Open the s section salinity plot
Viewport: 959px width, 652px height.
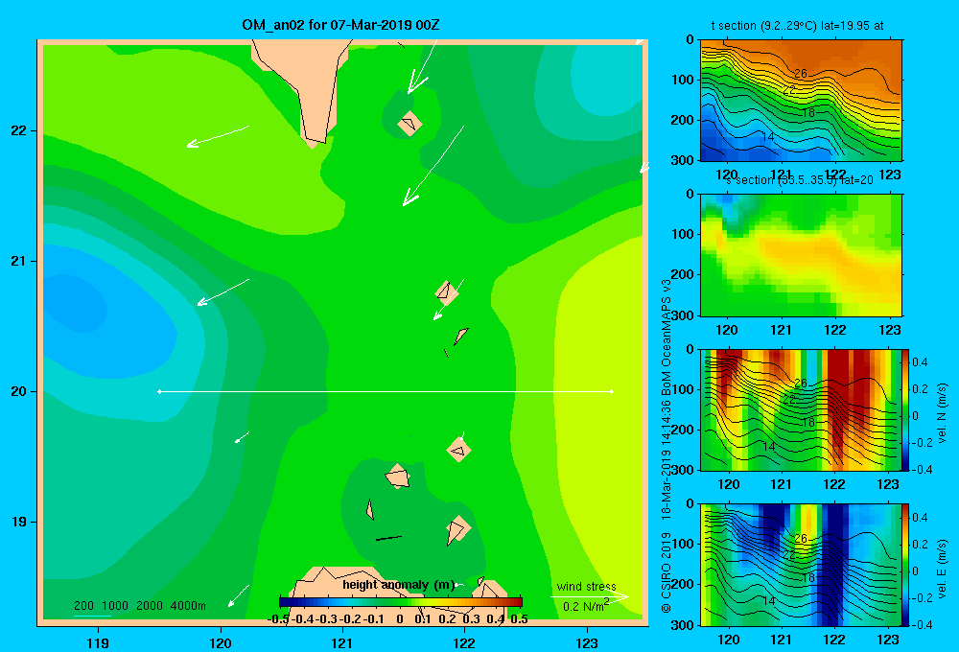point(801,255)
